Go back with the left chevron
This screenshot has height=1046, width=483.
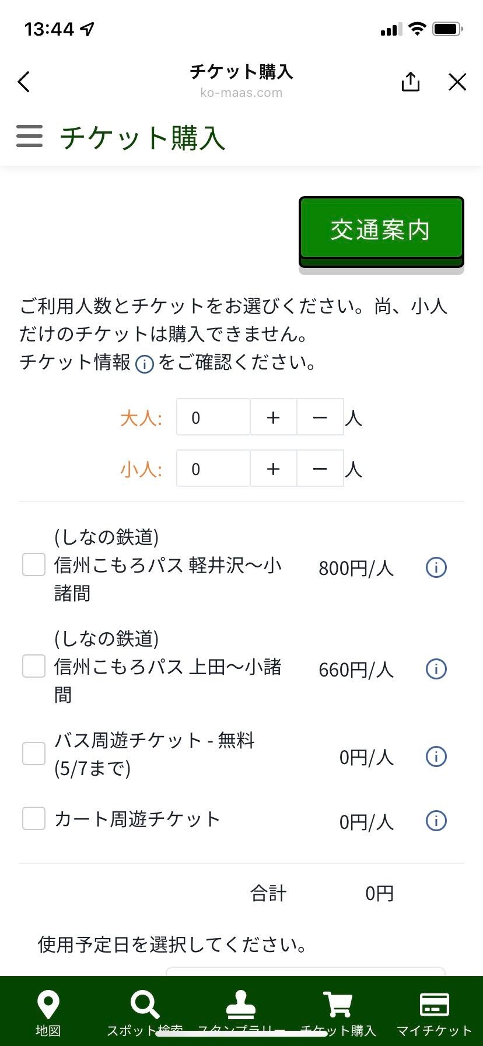[24, 82]
